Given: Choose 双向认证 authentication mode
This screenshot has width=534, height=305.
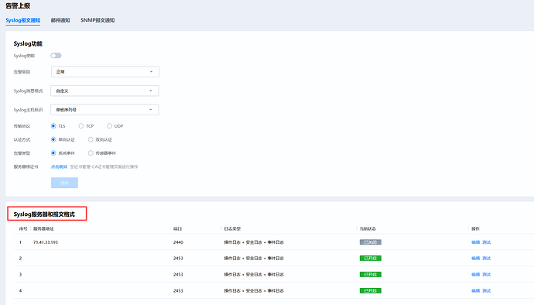Looking at the screenshot, I should coord(91,139).
